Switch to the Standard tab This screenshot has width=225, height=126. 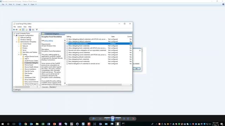click(x=52, y=87)
